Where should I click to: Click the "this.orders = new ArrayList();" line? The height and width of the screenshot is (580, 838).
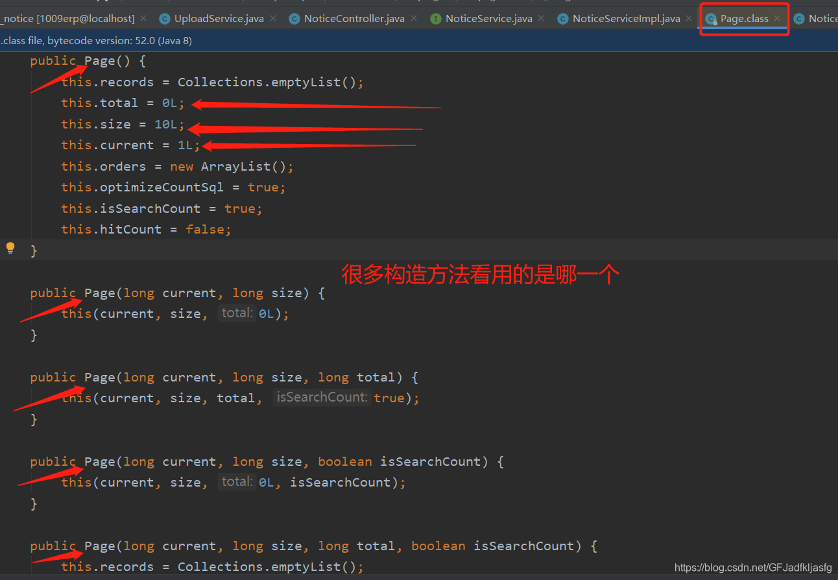tap(177, 167)
